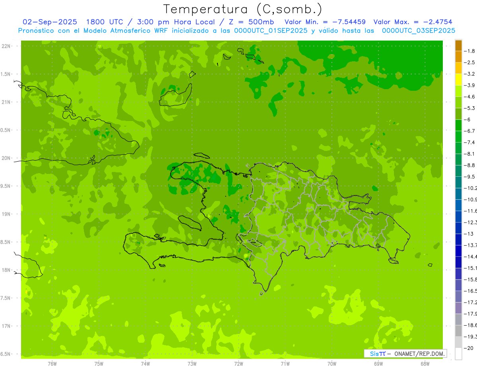The image size is (477, 369).
Task: Click the '74W' longitude label
Action: click(x=145, y=364)
